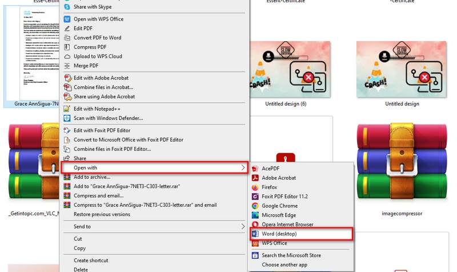Click the WPS Office icon next to Open with WPS Office

(67, 19)
